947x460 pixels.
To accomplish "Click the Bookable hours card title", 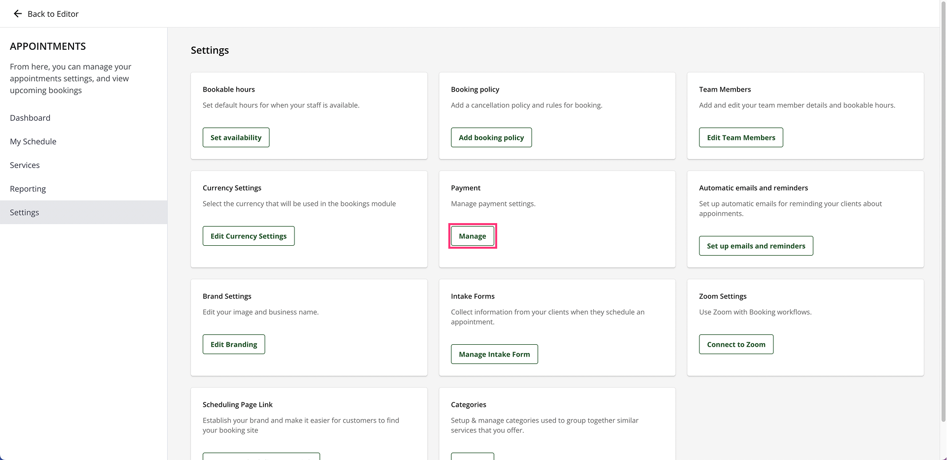I will 229,89.
